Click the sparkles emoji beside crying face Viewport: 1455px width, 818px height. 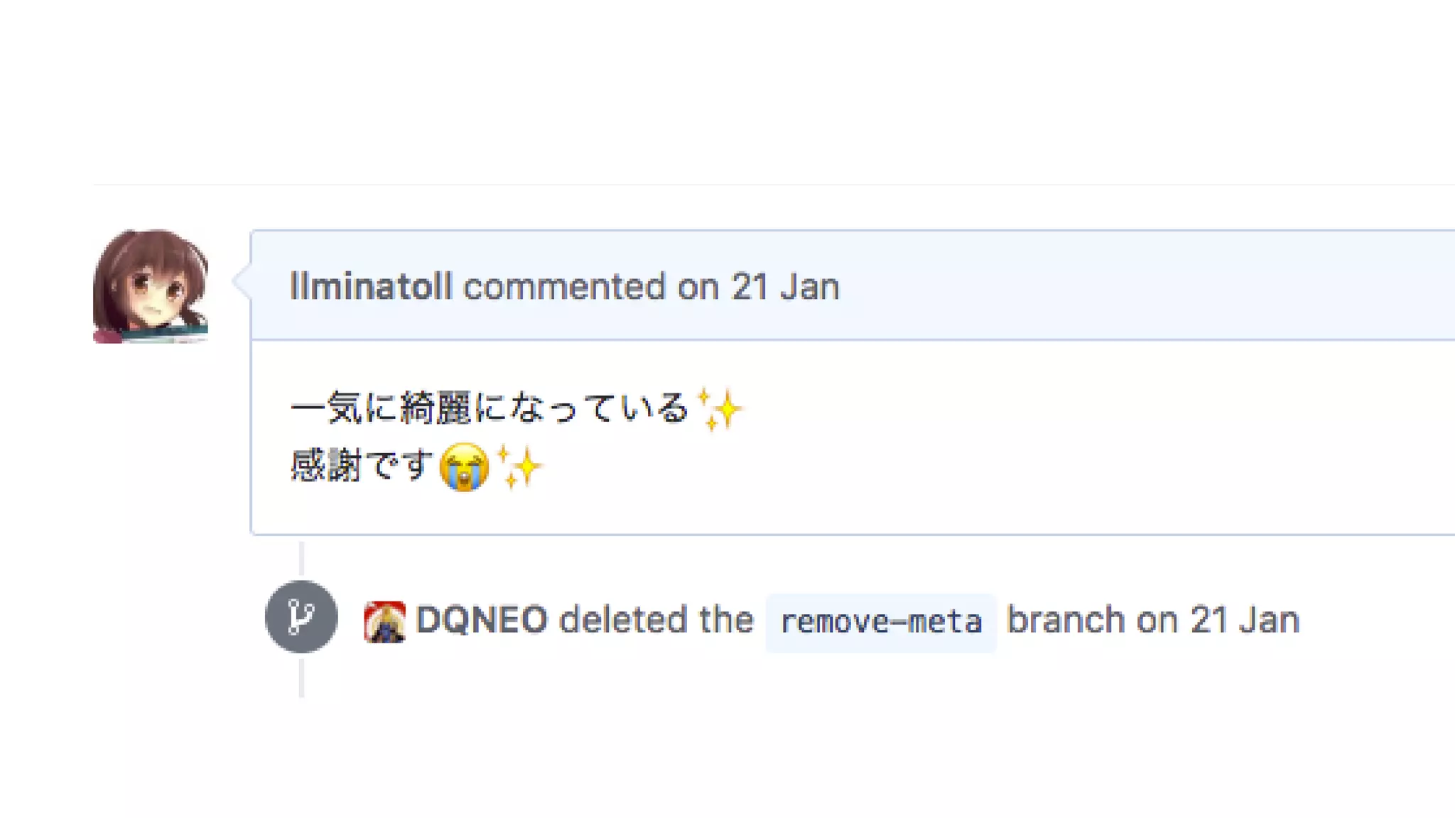point(519,467)
